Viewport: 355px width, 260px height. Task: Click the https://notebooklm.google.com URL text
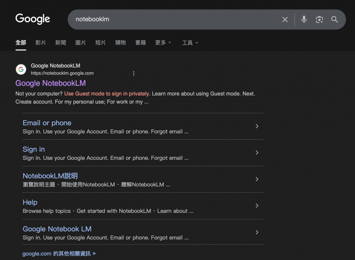[62, 73]
